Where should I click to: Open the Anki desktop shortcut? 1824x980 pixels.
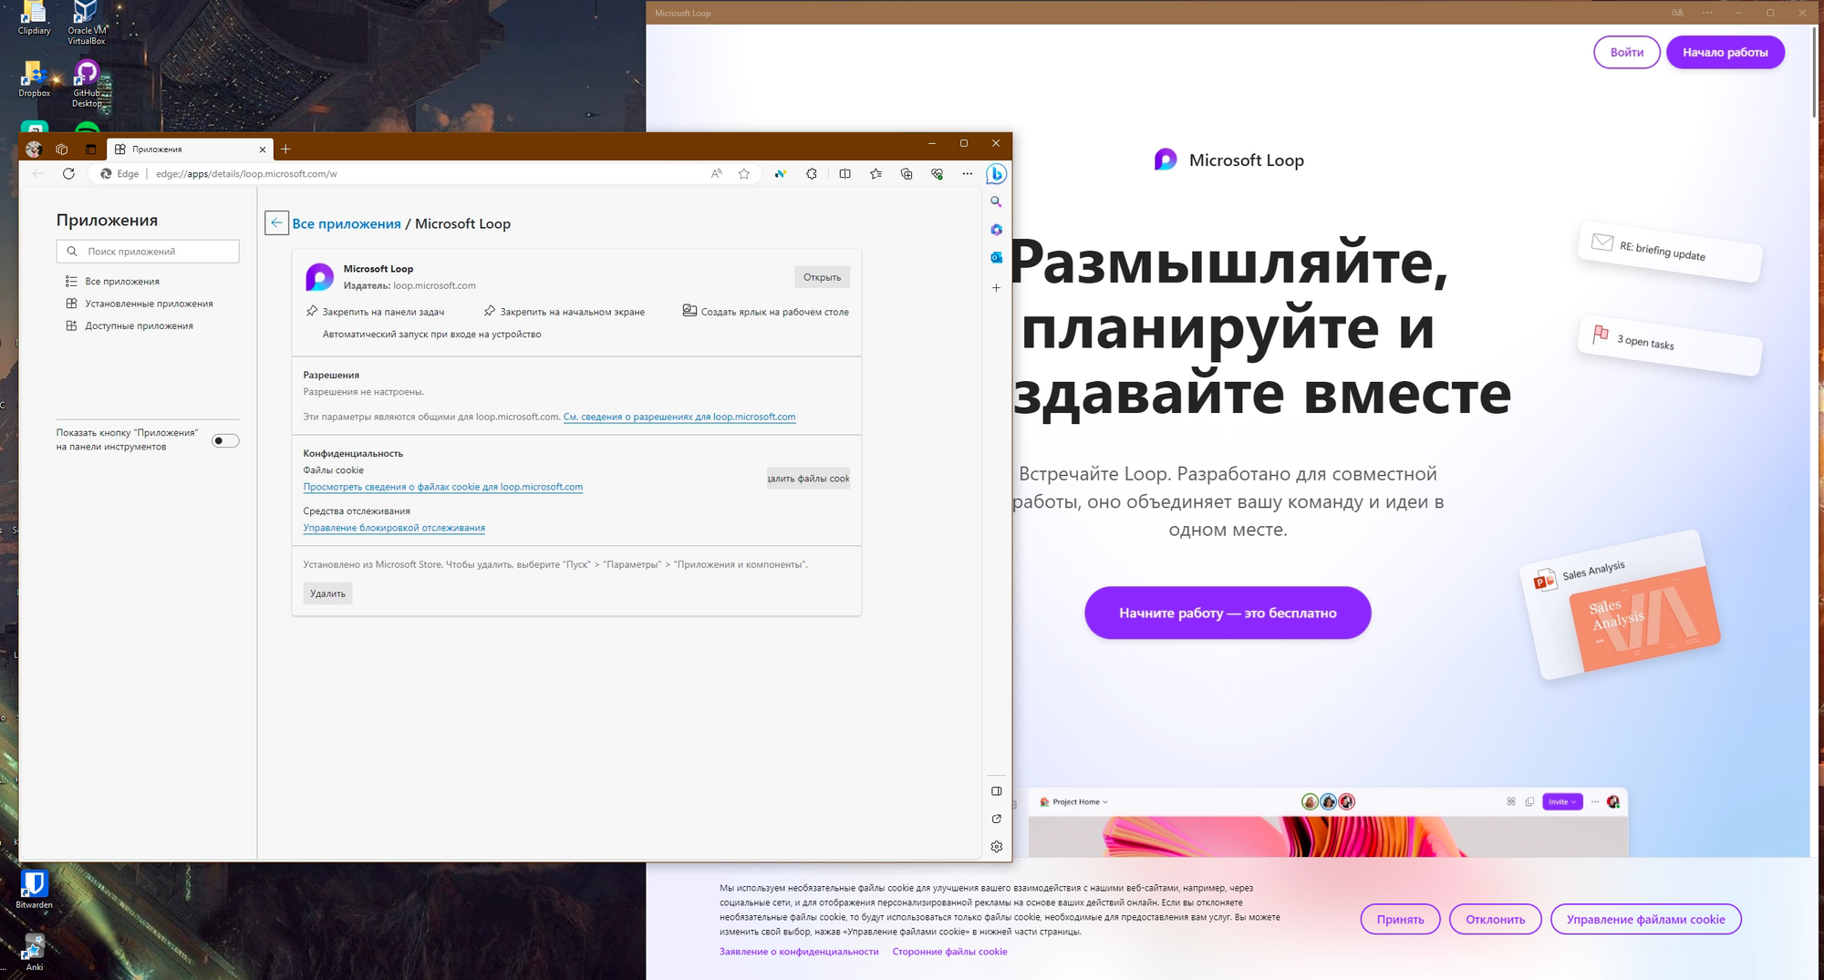(x=35, y=953)
